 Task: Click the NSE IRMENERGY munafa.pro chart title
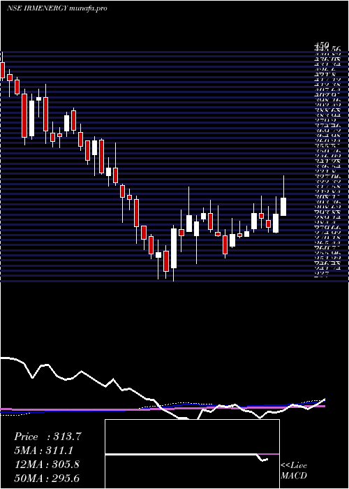[57, 8]
